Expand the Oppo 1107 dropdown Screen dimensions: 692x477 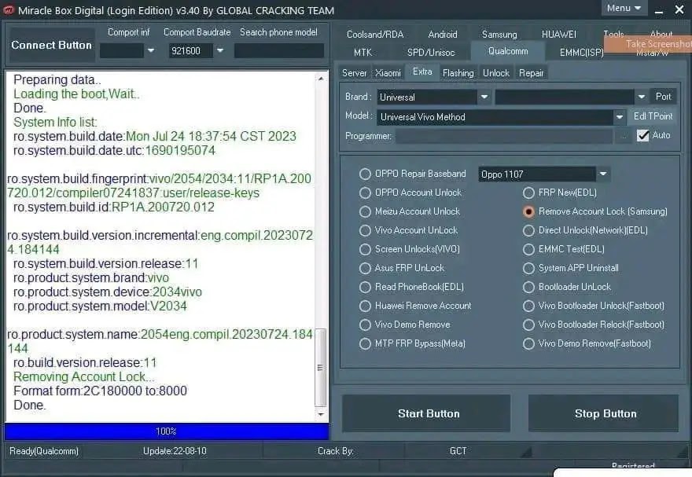pos(603,174)
